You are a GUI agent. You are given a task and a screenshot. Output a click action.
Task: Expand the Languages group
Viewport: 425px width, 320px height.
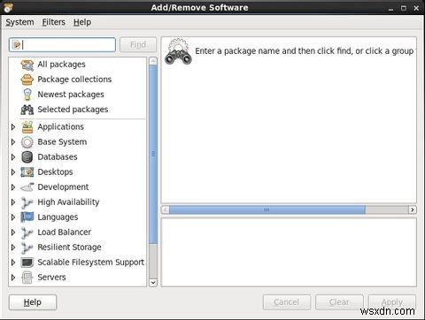[x=13, y=217]
